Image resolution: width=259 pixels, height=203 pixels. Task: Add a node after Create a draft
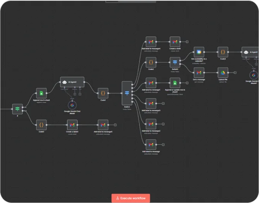[187, 42]
